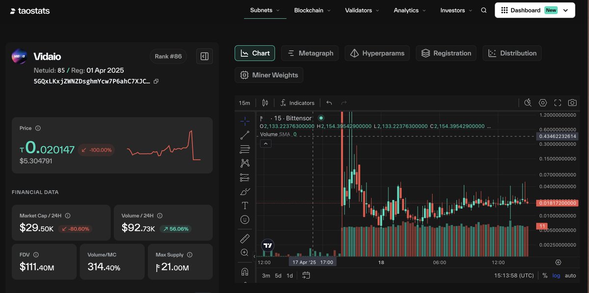Undo the last chart action

tap(329, 103)
